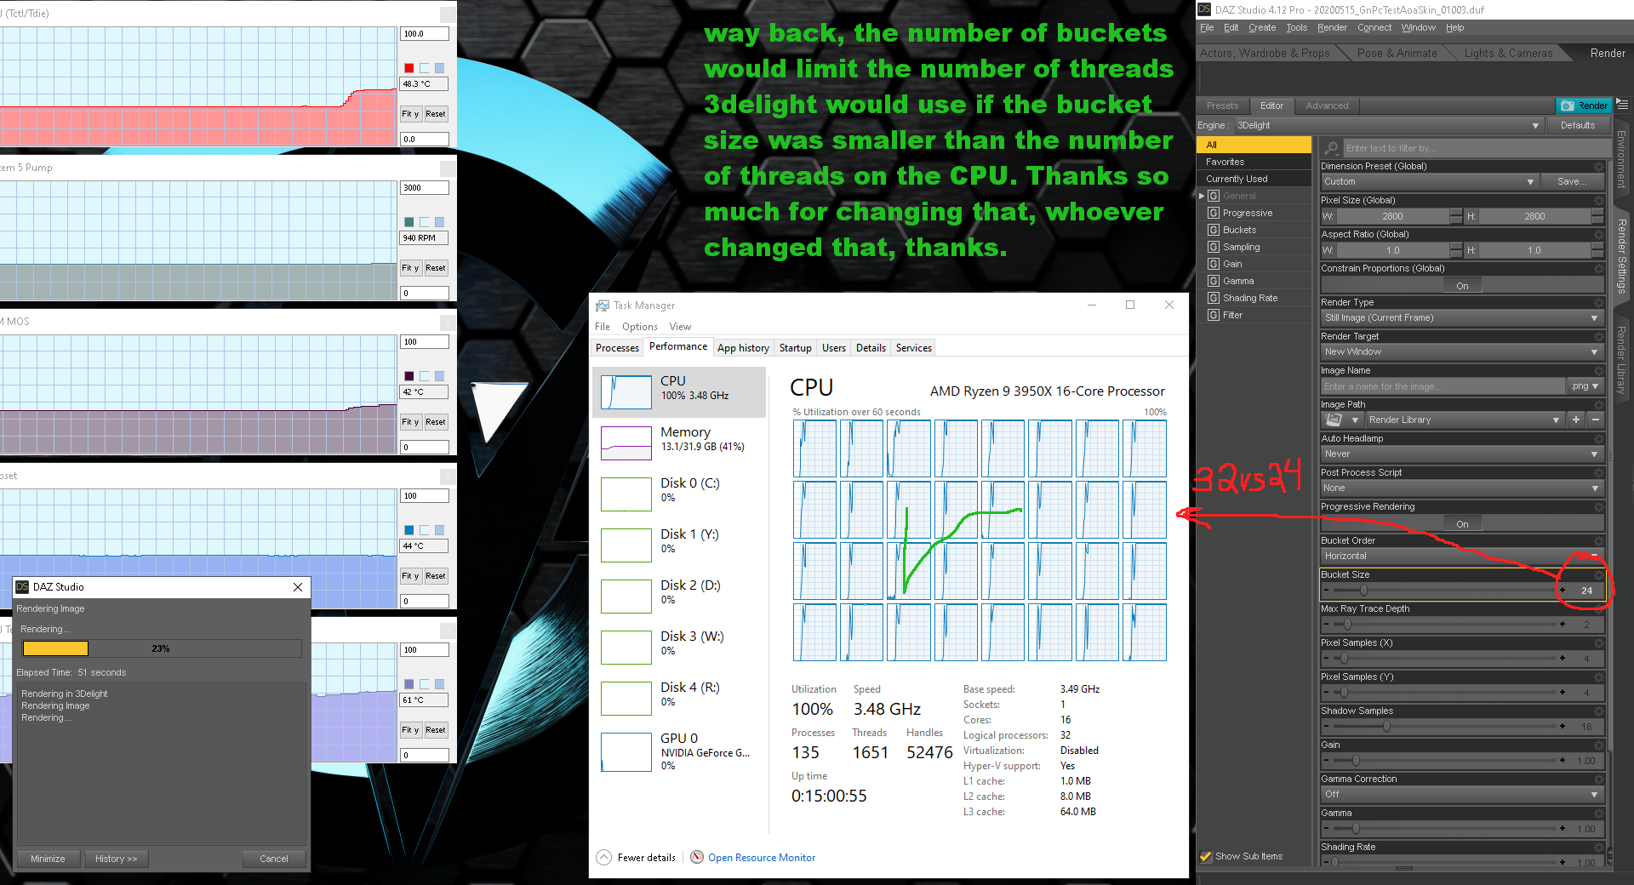The image size is (1634, 885).
Task: Open the Gamma Correction Off dropdown
Action: tap(1461, 794)
